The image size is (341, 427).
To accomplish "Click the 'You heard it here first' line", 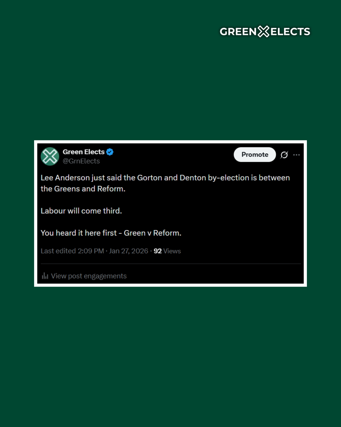I will (111, 233).
